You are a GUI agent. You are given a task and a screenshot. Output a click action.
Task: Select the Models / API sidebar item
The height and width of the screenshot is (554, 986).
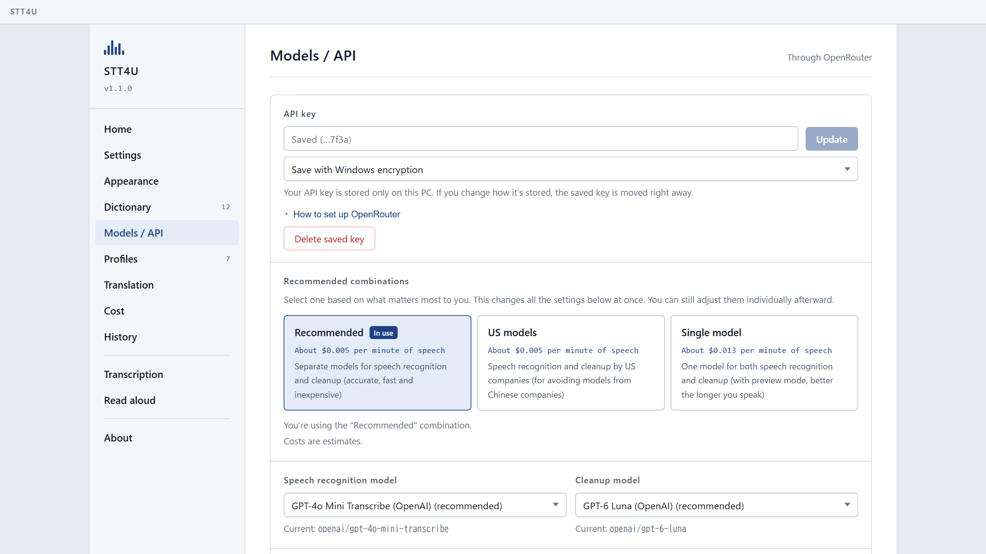tap(167, 233)
